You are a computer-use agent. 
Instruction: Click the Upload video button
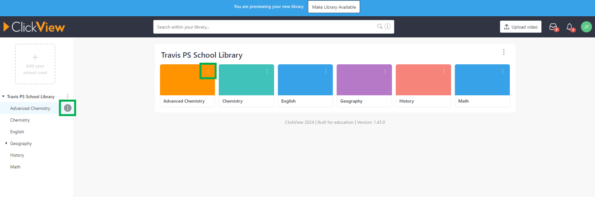pyautogui.click(x=521, y=27)
